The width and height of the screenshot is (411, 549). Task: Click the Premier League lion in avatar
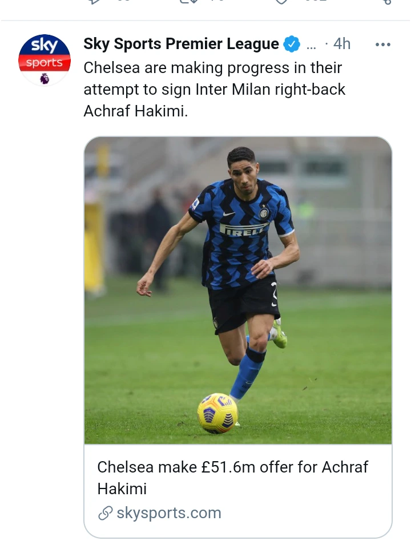point(45,78)
